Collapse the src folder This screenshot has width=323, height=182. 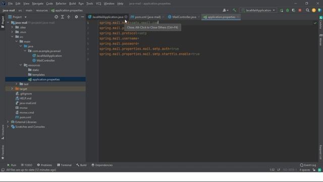[12, 37]
